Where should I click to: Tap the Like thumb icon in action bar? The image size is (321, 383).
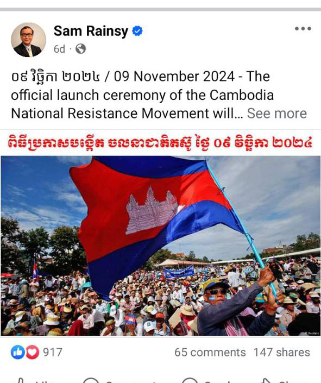point(20,381)
